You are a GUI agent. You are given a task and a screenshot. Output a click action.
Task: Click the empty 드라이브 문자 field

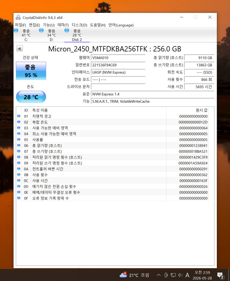(118, 87)
